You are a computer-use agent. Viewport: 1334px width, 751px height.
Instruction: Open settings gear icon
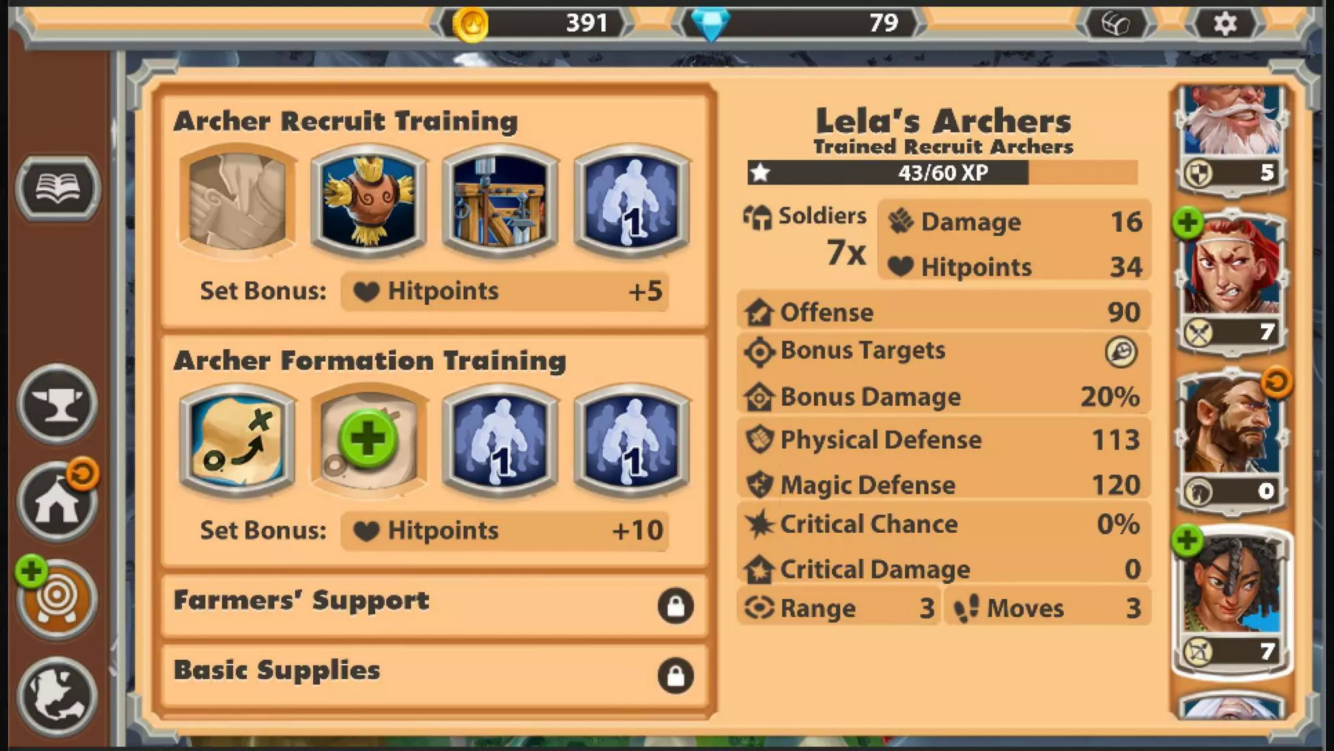tap(1225, 24)
